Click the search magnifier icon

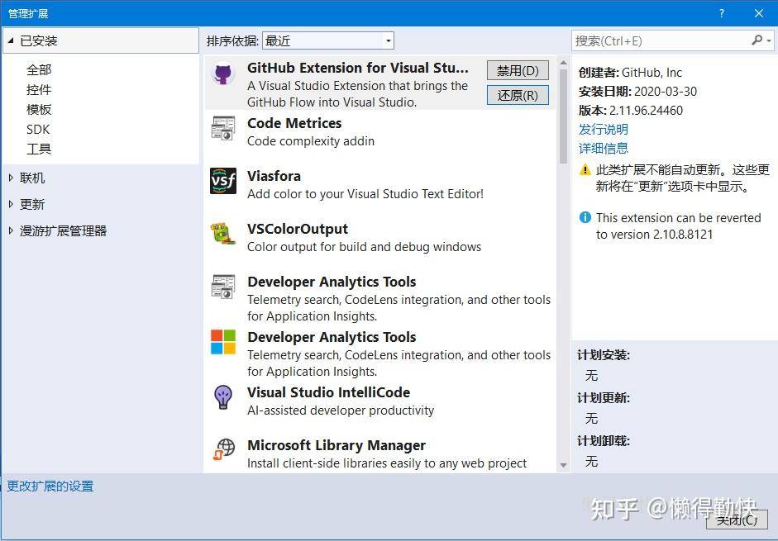pyautogui.click(x=757, y=40)
